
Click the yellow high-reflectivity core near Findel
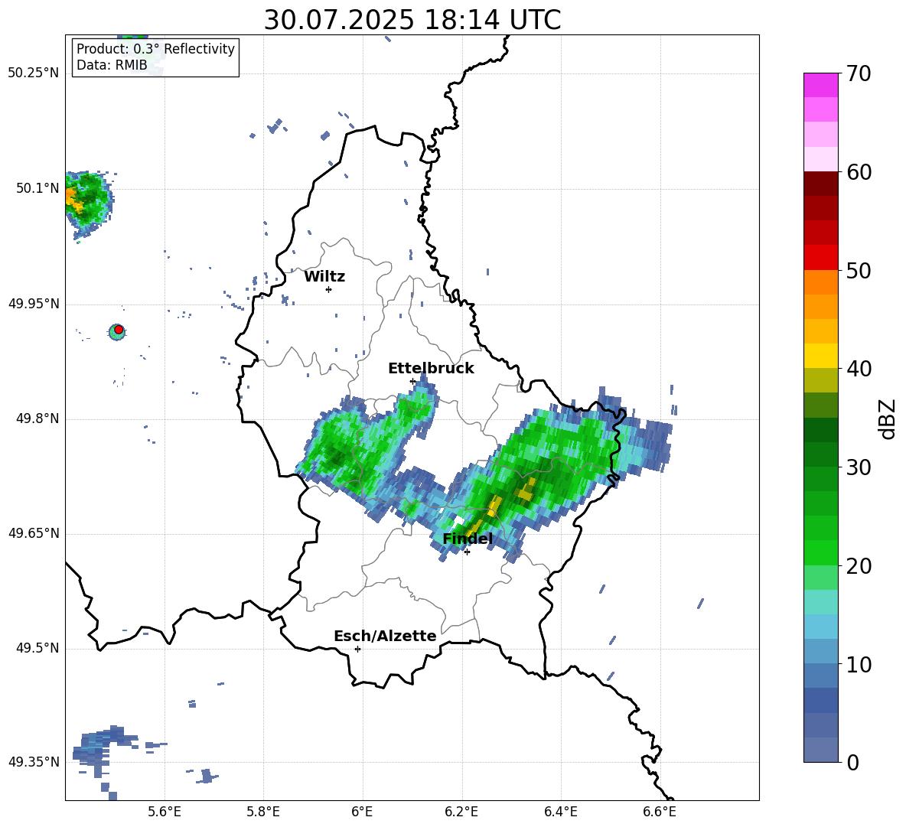(493, 506)
